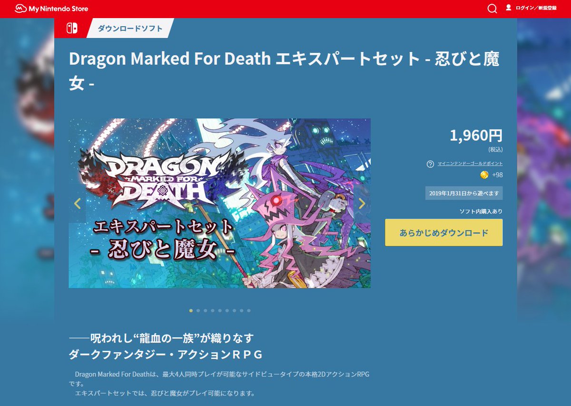The height and width of the screenshot is (406, 571).
Task: Open the ログイン／新規登録 link
Action: (x=536, y=8)
